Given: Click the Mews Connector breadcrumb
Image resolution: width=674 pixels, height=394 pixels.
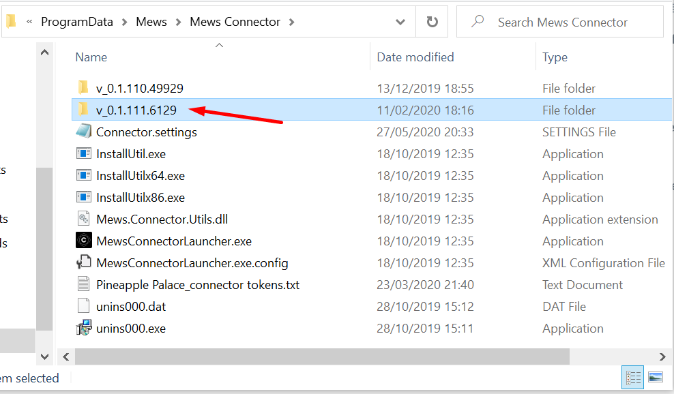Looking at the screenshot, I should tap(235, 22).
